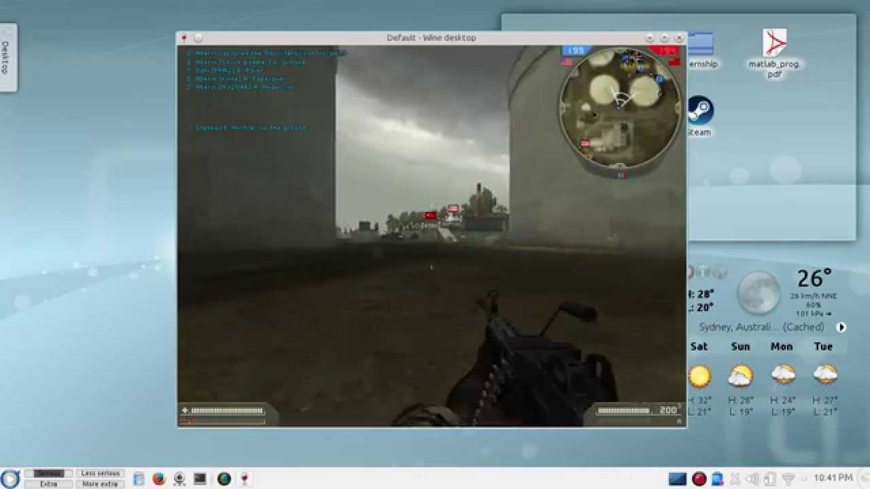This screenshot has height=489, width=870.
Task: Click the red flag marker on horizon
Action: (x=430, y=215)
